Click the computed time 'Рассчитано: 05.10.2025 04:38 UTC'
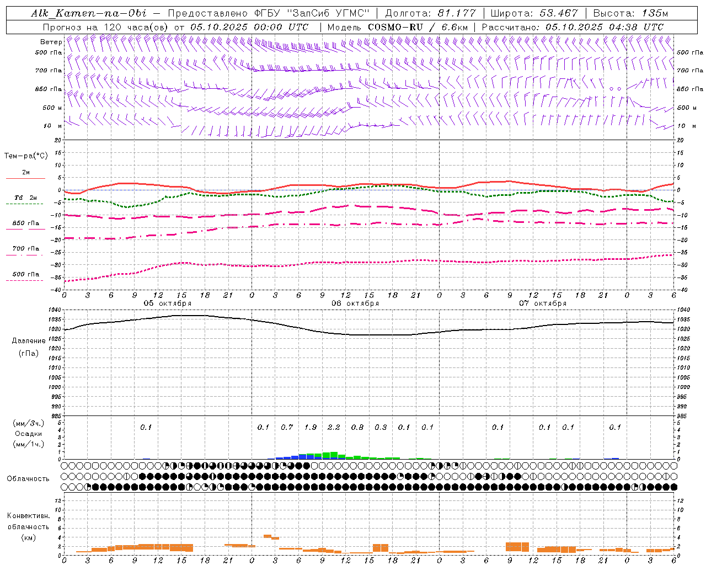Viewport: 706px width, 565px height. tap(573, 27)
